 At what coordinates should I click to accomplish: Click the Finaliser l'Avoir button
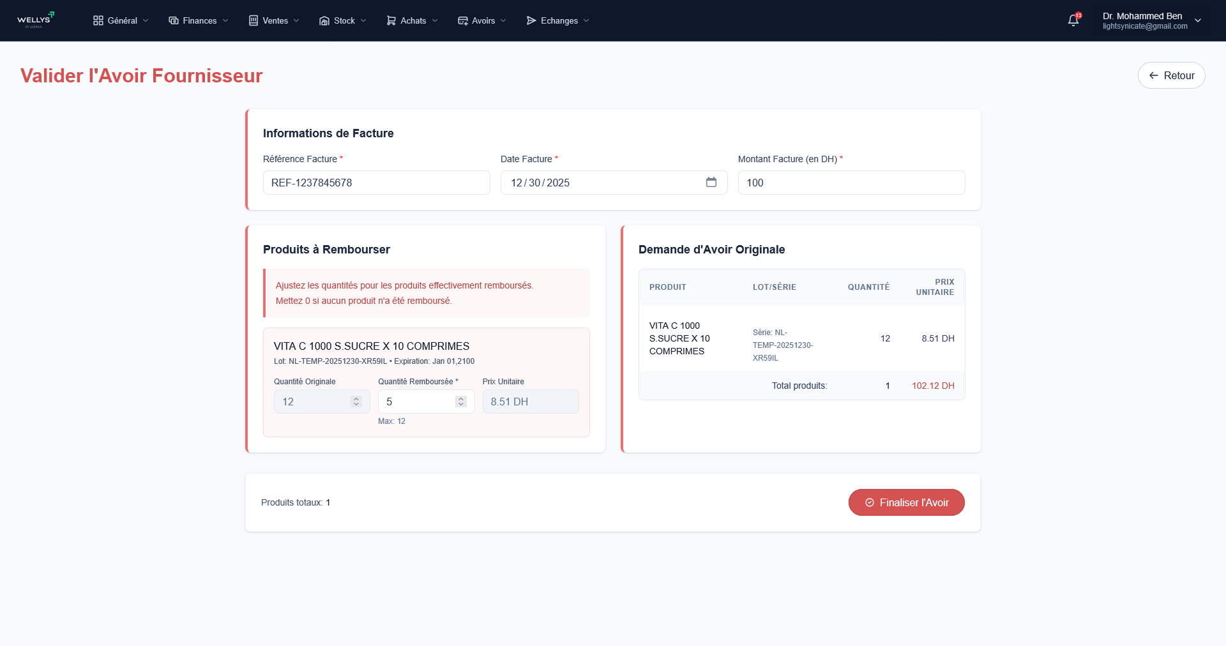point(906,502)
